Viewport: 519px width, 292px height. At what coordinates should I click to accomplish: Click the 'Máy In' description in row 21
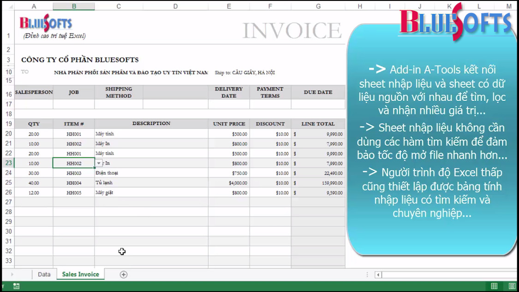pos(151,143)
